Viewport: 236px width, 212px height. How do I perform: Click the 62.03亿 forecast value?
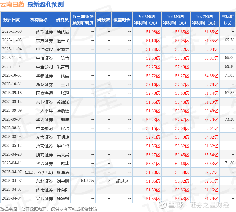tap(211, 49)
